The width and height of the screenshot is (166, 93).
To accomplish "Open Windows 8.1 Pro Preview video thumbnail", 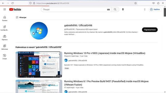I will coord(39,86).
